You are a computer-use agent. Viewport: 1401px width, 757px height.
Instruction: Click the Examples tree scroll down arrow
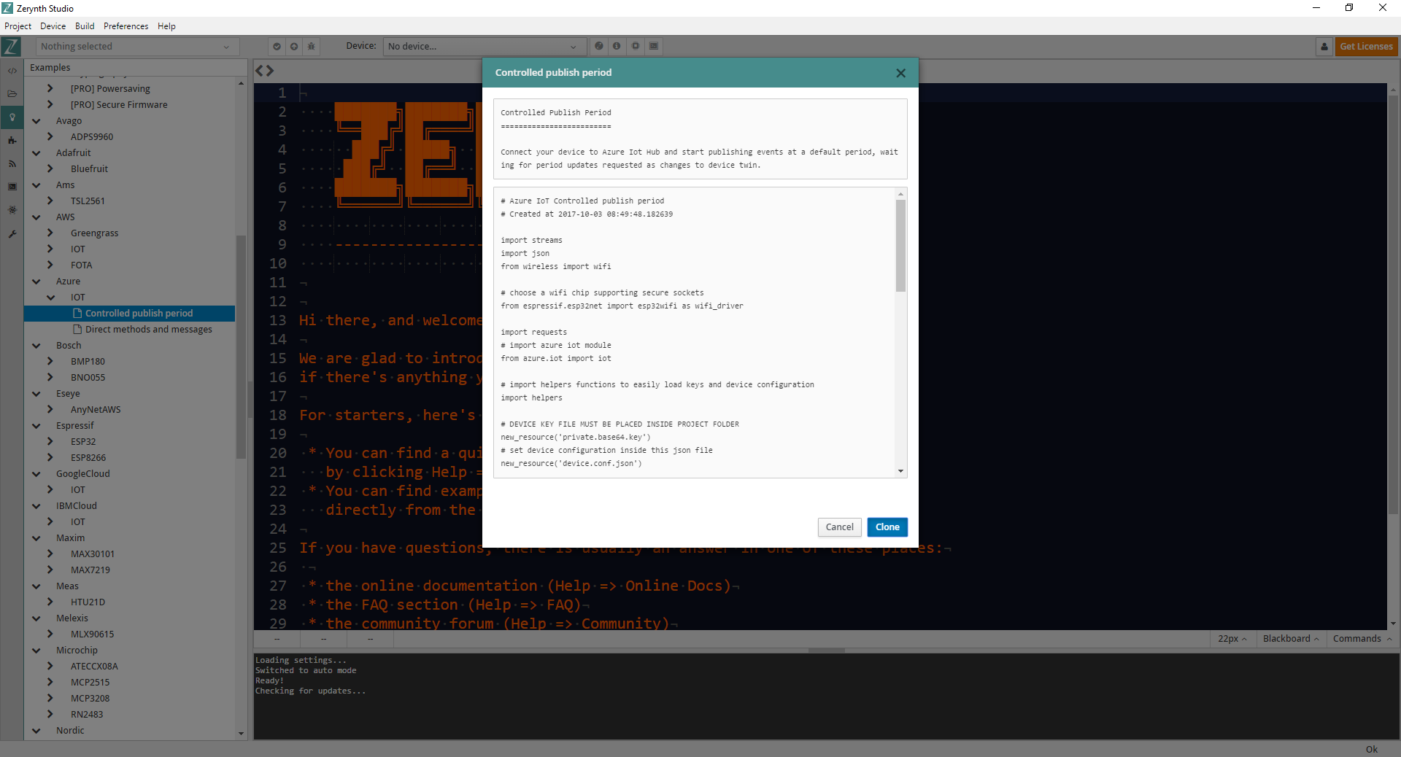[x=241, y=734]
